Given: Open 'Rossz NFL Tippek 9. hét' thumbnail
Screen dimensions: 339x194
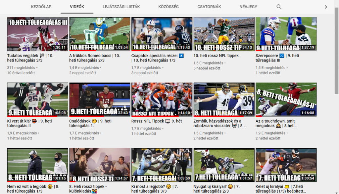Looking at the screenshot, I should (x=162, y=99).
